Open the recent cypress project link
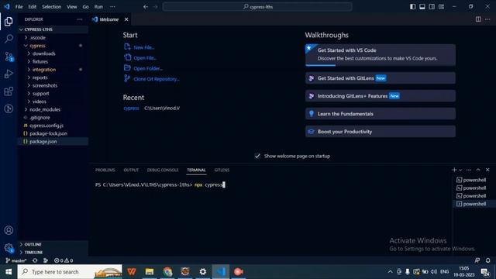The image size is (496, 279). (x=131, y=108)
